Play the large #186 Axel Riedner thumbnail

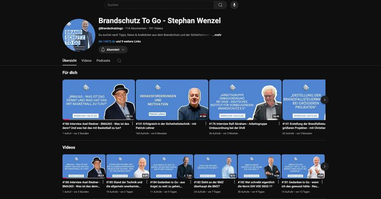pyautogui.click(x=99, y=99)
